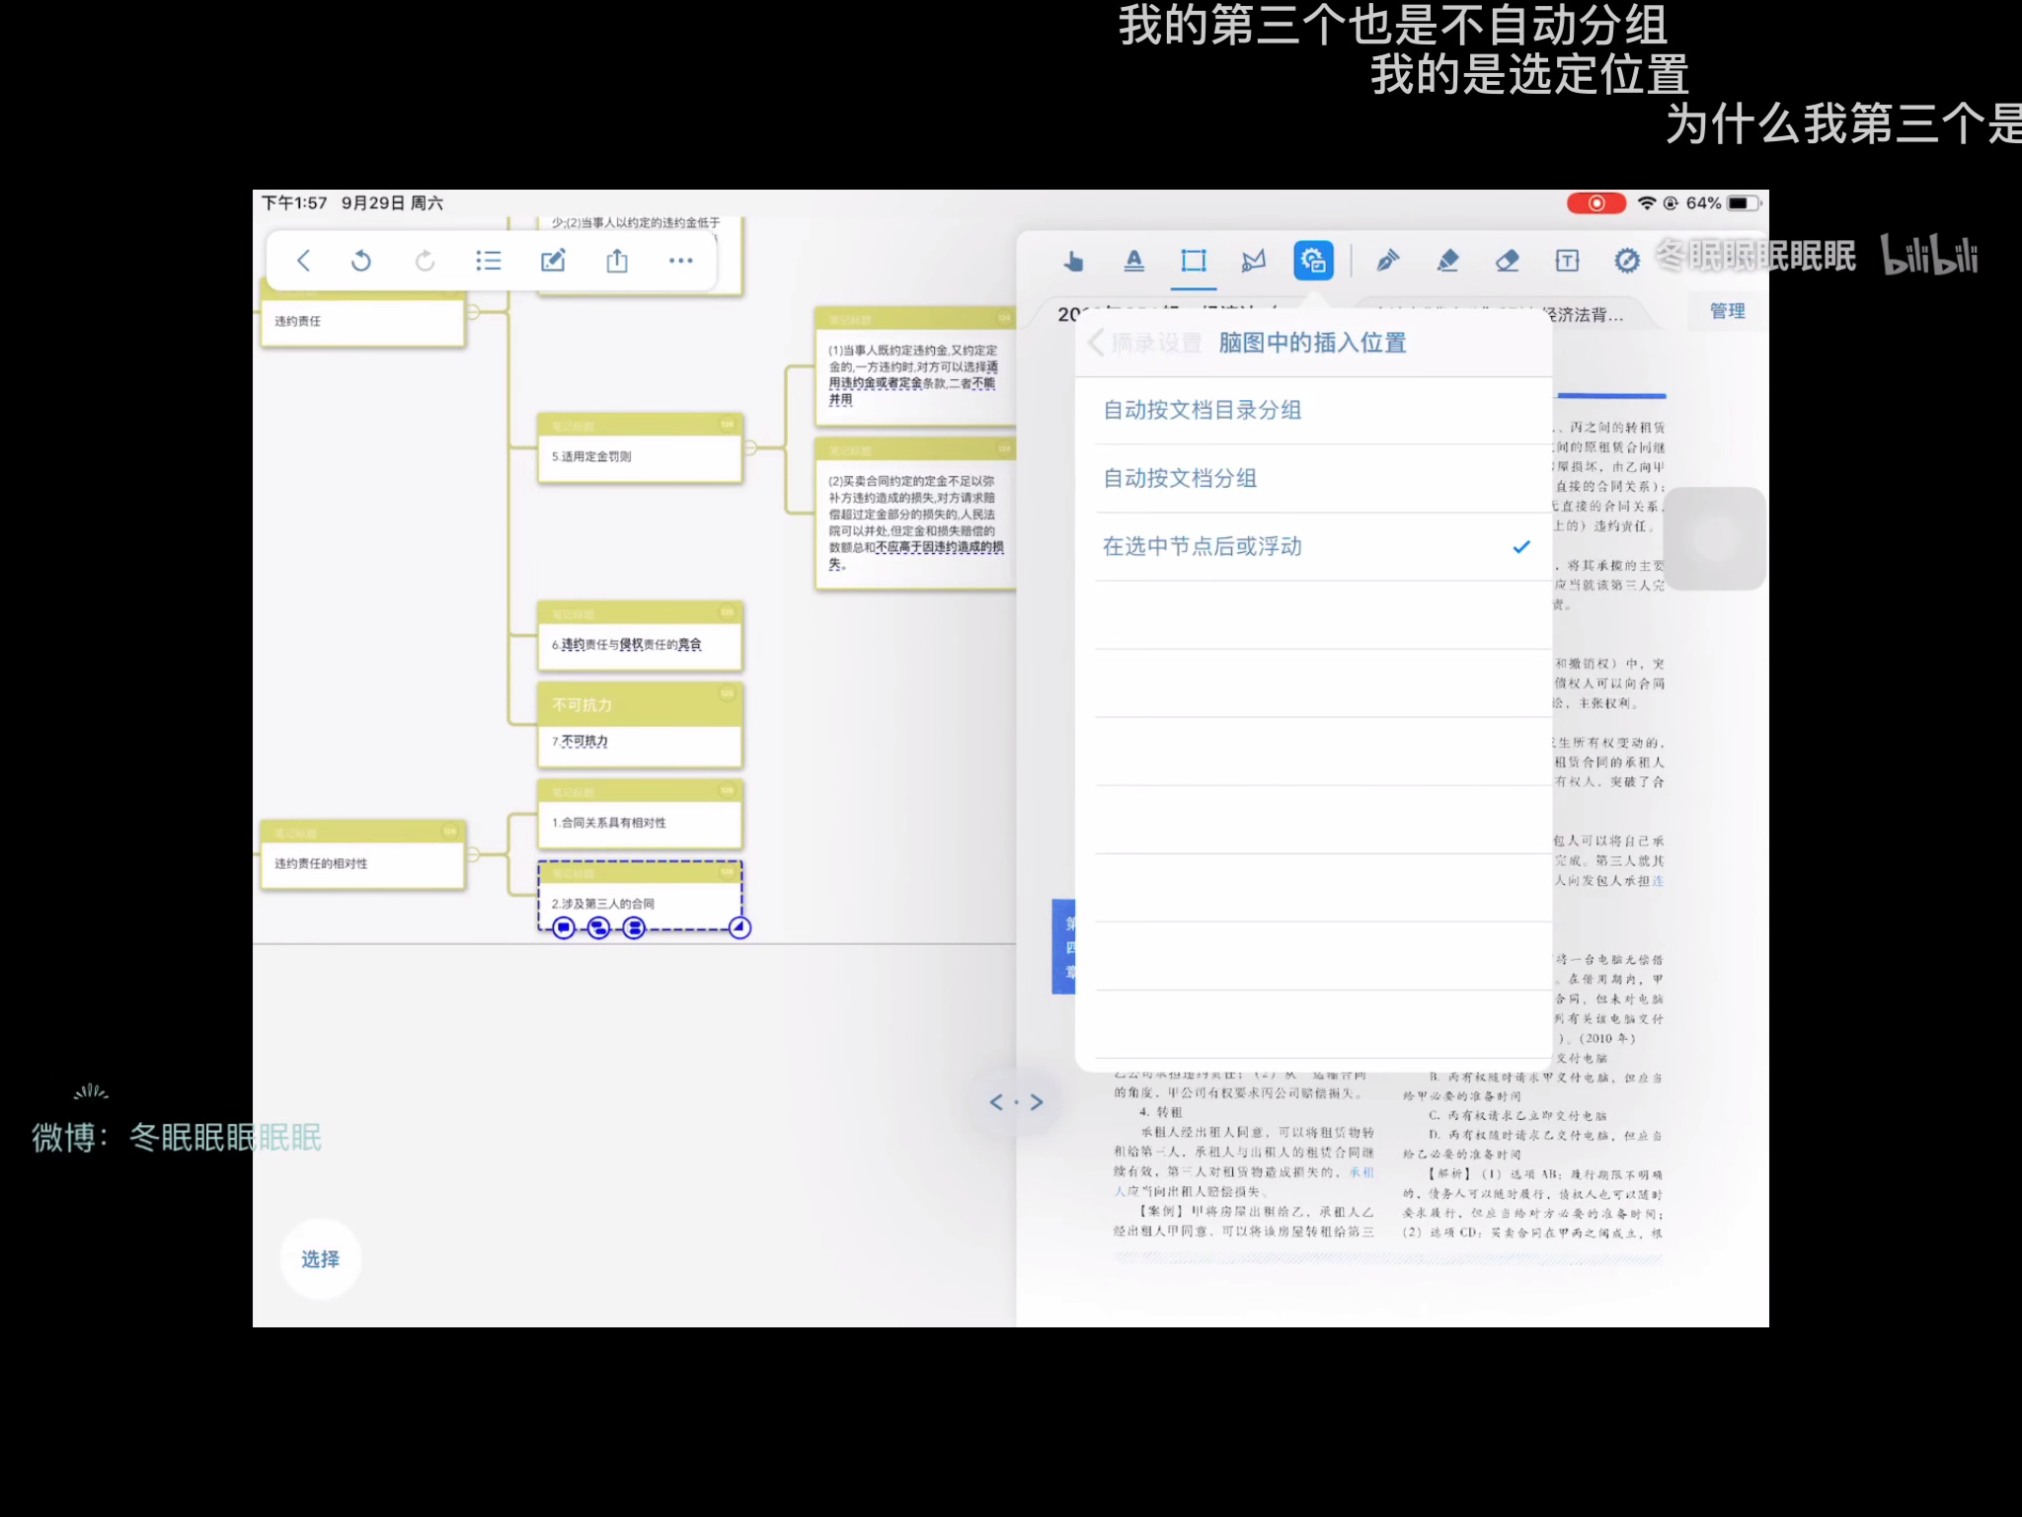Tap resize corner handle of selected note
The width and height of the screenshot is (2022, 1517).
[x=739, y=927]
